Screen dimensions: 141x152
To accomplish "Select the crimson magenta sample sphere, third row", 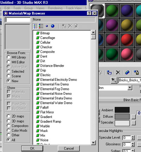I will pos(112,40).
